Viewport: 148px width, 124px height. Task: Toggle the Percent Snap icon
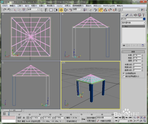tap(110, 10)
